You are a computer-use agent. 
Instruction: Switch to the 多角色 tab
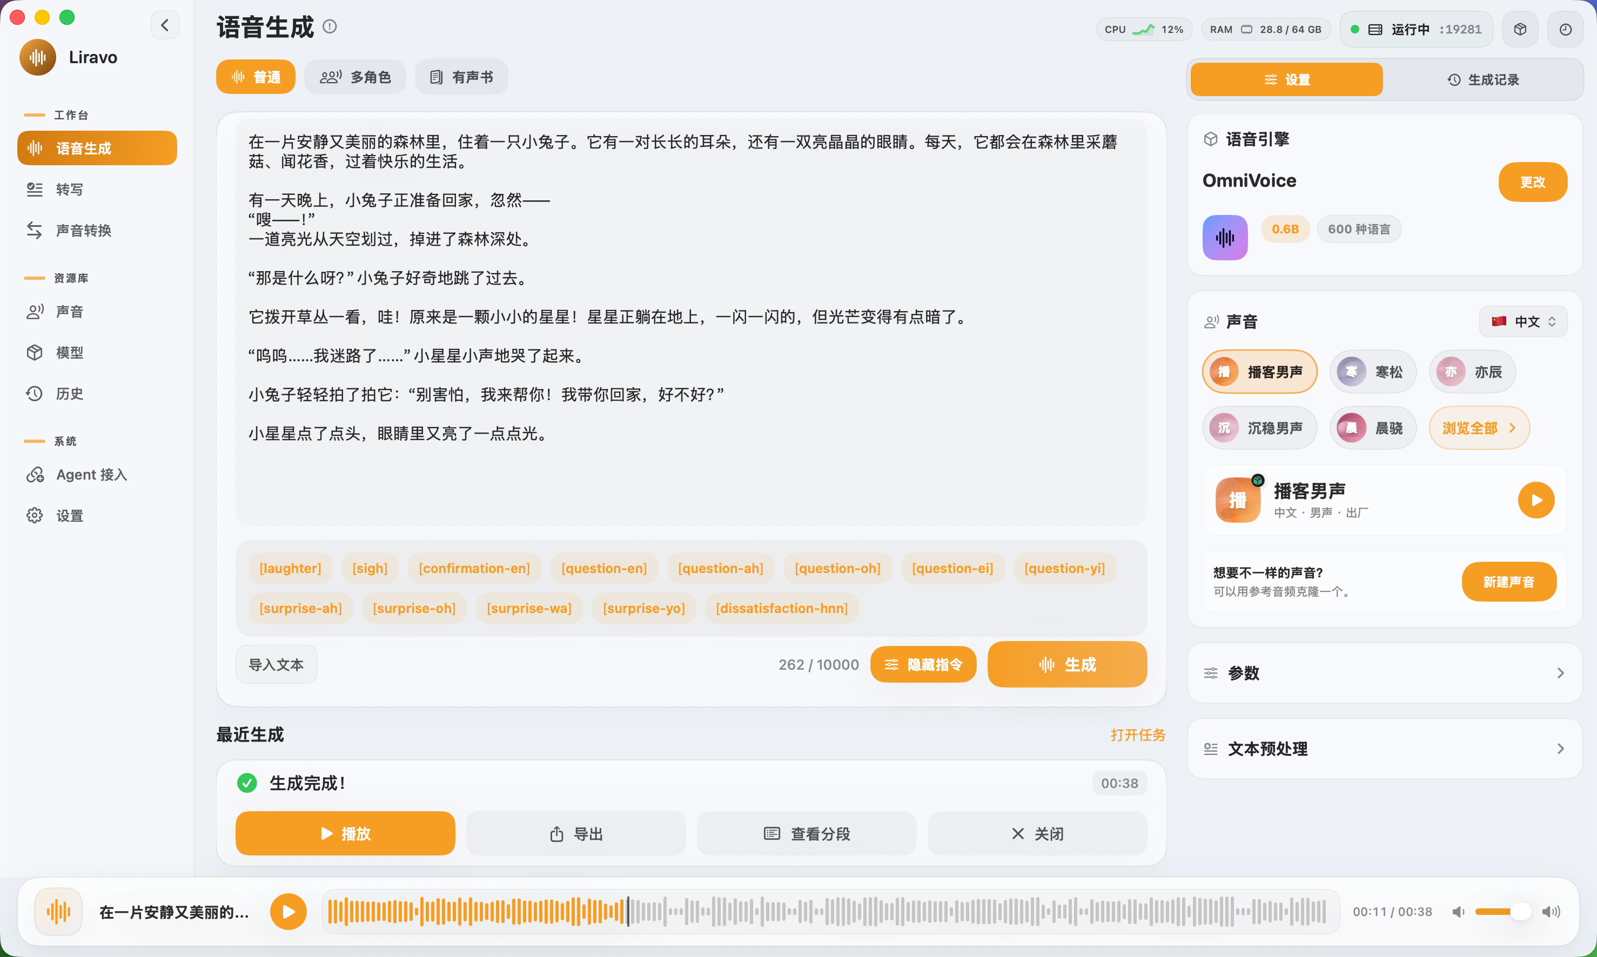coord(355,77)
